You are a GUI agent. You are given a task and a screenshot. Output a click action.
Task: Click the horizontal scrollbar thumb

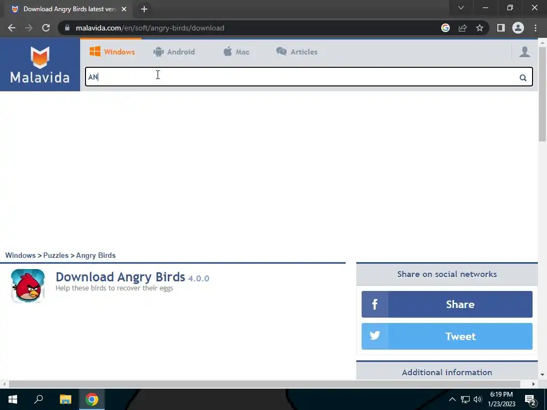click(264, 384)
